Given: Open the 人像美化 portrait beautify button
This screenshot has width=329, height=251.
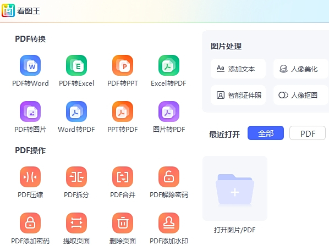Looking at the screenshot, I should click(x=301, y=69).
